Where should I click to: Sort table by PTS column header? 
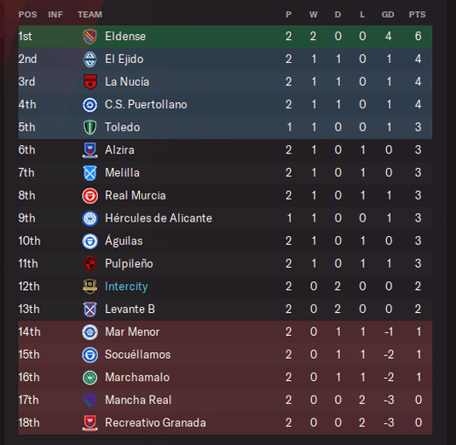[x=418, y=14]
